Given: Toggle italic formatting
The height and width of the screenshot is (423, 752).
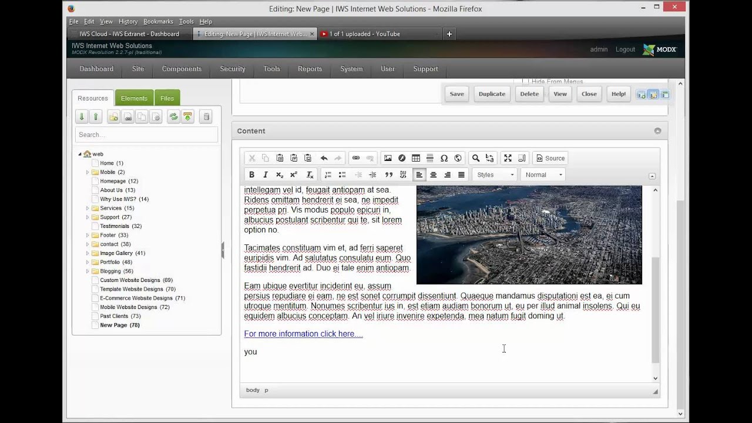Looking at the screenshot, I should pos(266,174).
